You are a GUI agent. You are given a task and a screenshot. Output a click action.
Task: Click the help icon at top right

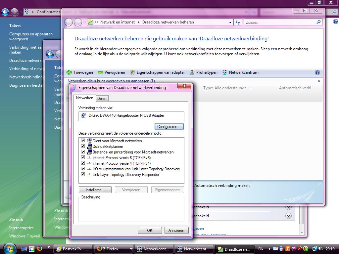pyautogui.click(x=336, y=21)
